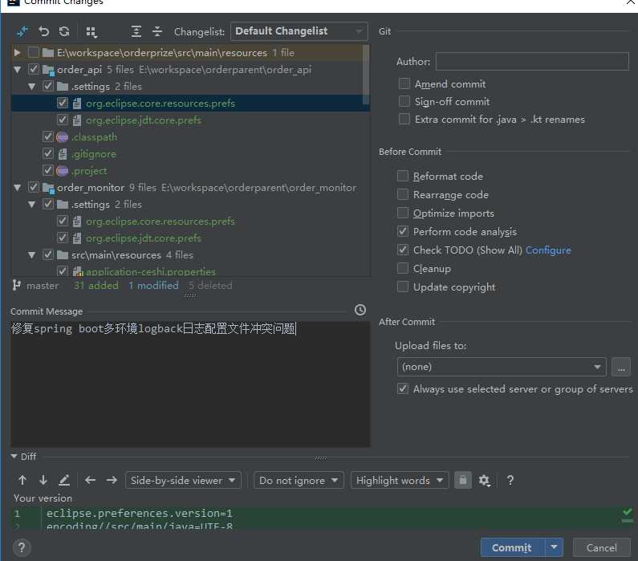Click the Collapse All icon
The image size is (638, 561).
(x=157, y=31)
